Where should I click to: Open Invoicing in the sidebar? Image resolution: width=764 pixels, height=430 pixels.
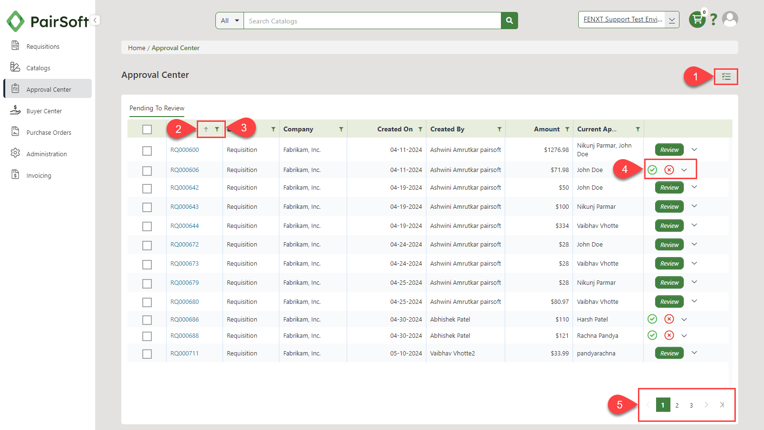click(48, 175)
